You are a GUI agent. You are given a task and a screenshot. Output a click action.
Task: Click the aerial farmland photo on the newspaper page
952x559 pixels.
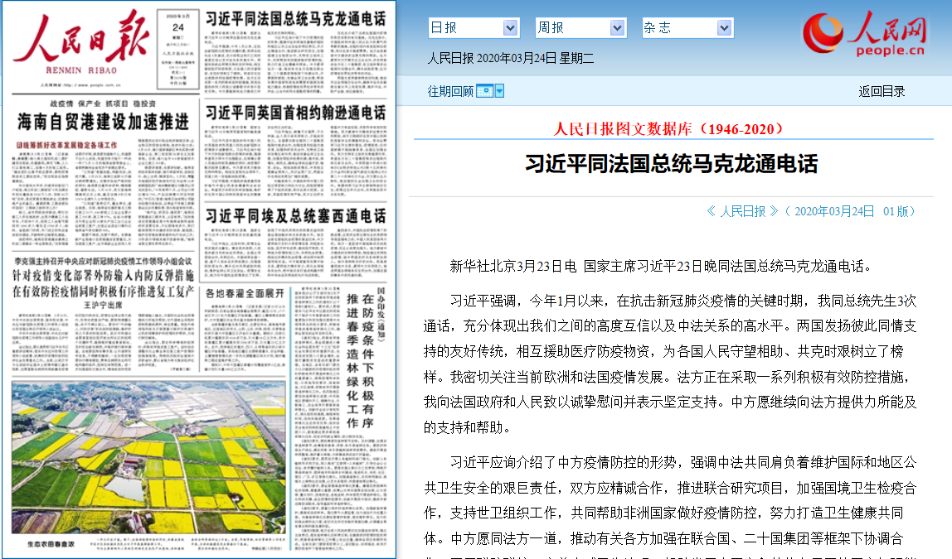148,457
